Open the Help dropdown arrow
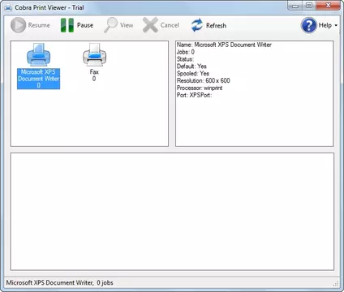 click(x=336, y=25)
